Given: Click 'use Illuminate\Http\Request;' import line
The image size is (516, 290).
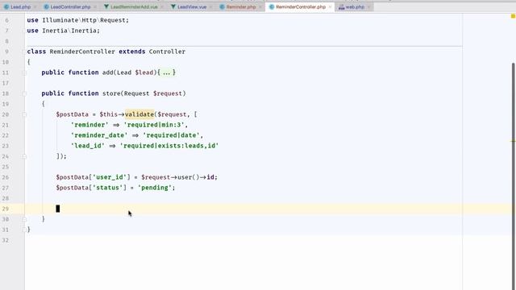Looking at the screenshot, I should tap(78, 20).
